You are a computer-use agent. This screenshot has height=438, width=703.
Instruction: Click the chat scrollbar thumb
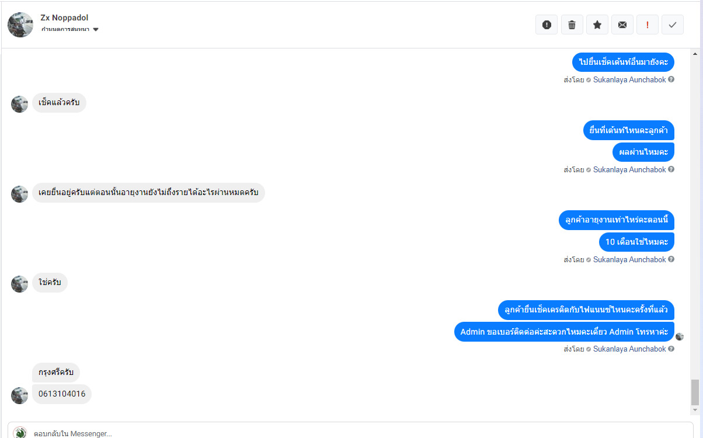click(x=695, y=392)
